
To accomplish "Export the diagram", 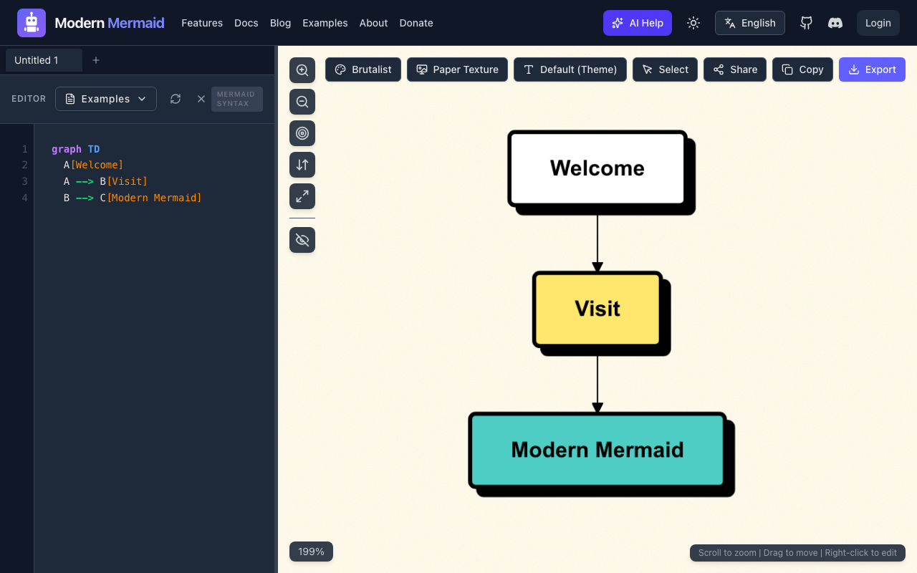I will pyautogui.click(x=872, y=69).
